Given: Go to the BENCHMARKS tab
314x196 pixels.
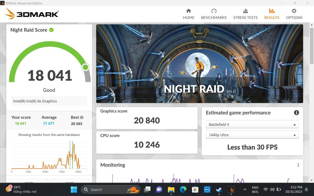Looking at the screenshot, I should [214, 14].
